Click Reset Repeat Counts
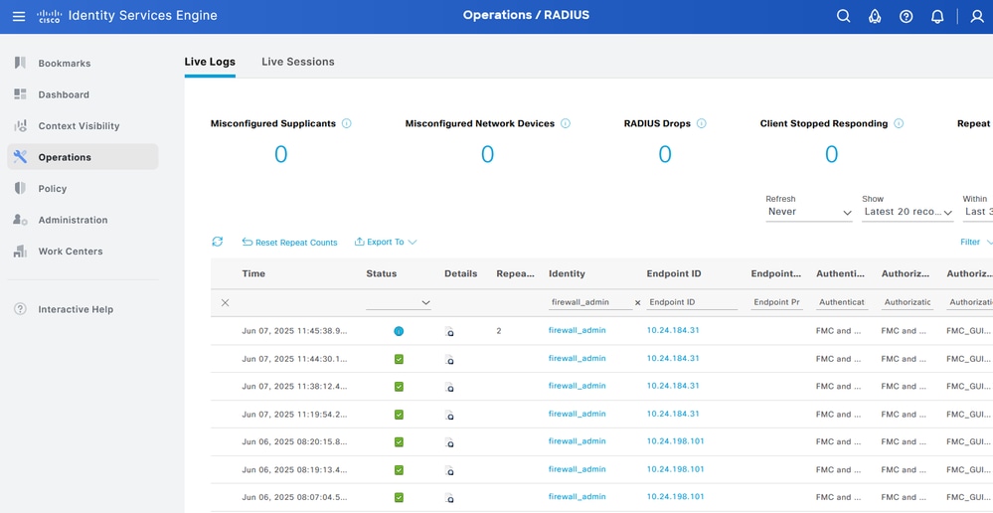This screenshot has width=993, height=513. pos(289,242)
